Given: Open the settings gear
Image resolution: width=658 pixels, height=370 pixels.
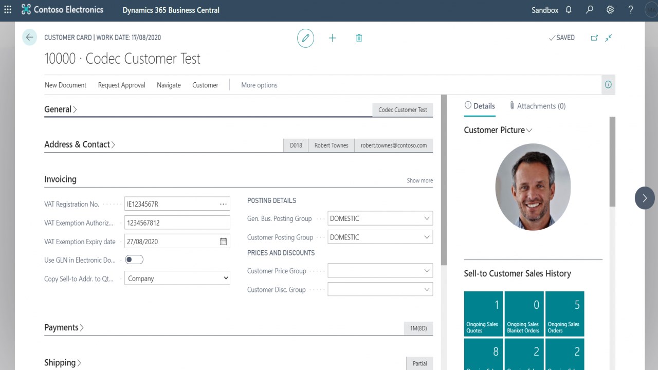Looking at the screenshot, I should tap(610, 10).
